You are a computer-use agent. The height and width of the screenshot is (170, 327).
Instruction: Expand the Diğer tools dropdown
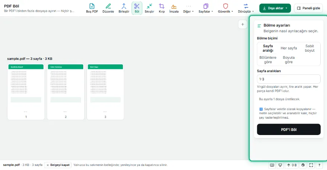(188, 8)
